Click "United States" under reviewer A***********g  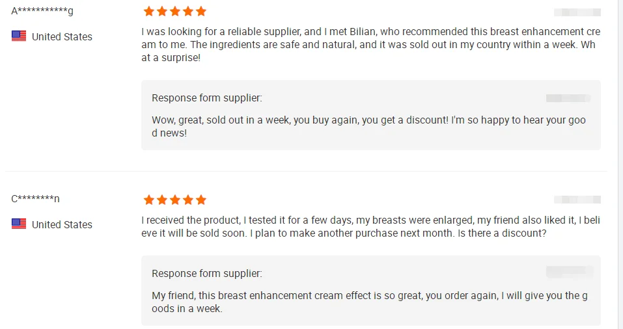click(x=62, y=37)
